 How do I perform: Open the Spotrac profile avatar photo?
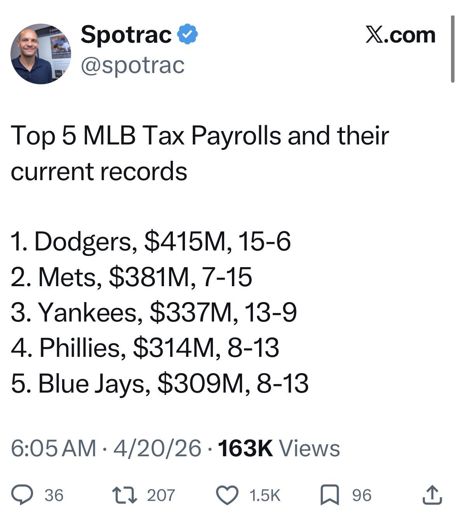[x=40, y=54]
